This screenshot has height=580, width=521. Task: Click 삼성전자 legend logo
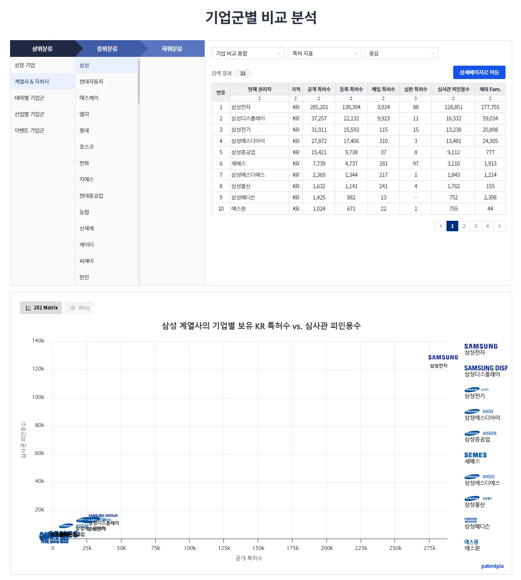(481, 346)
